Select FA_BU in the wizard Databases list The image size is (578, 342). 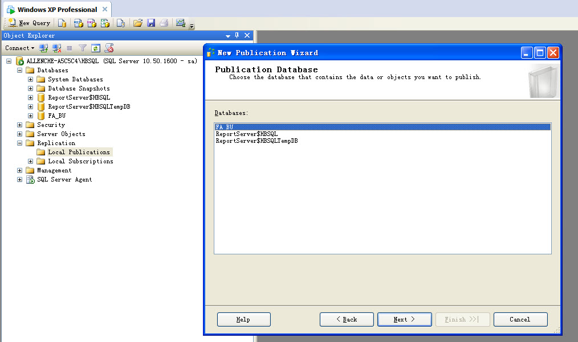(382, 127)
